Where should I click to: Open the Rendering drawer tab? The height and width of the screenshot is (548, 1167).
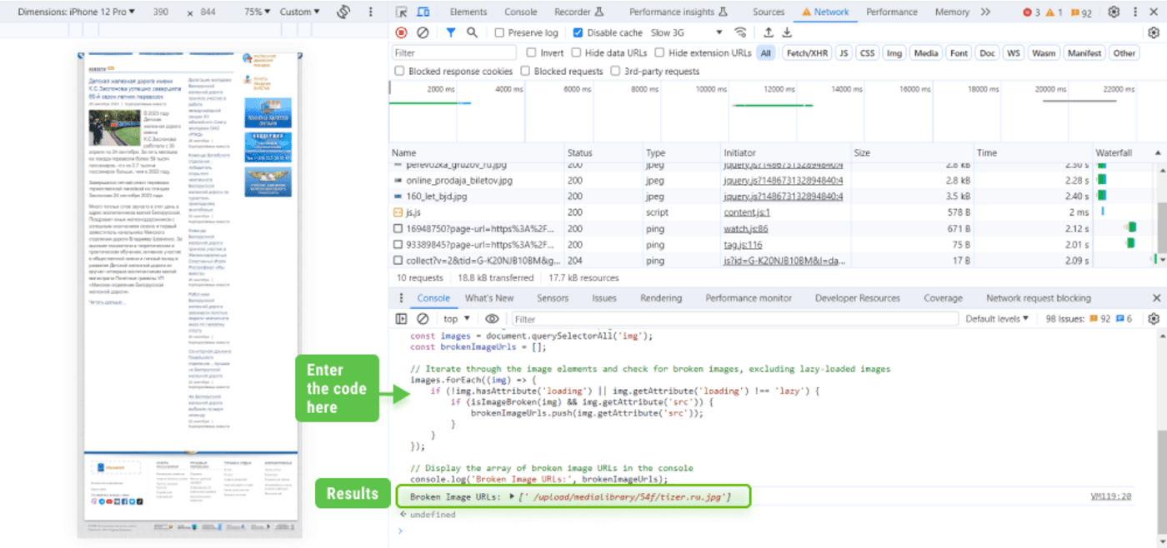coord(660,298)
